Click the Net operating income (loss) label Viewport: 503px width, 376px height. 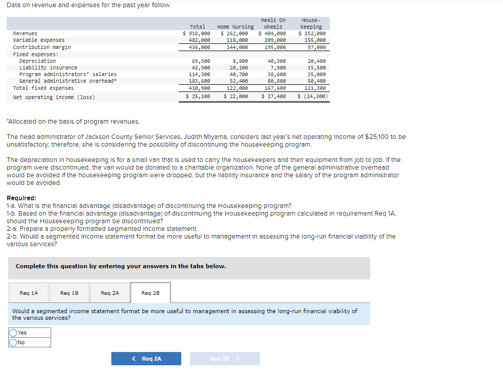point(54,97)
